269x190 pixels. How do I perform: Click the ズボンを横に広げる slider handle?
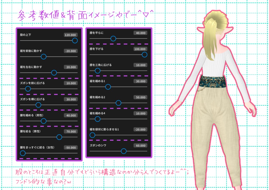tap(38, 105)
